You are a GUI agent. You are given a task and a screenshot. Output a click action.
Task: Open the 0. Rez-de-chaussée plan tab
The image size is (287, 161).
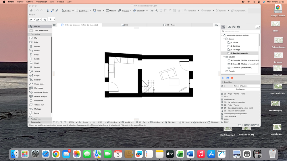(x=80, y=25)
